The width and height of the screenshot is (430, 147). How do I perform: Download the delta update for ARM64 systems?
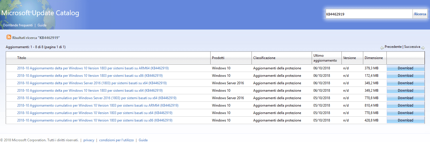coord(405,68)
